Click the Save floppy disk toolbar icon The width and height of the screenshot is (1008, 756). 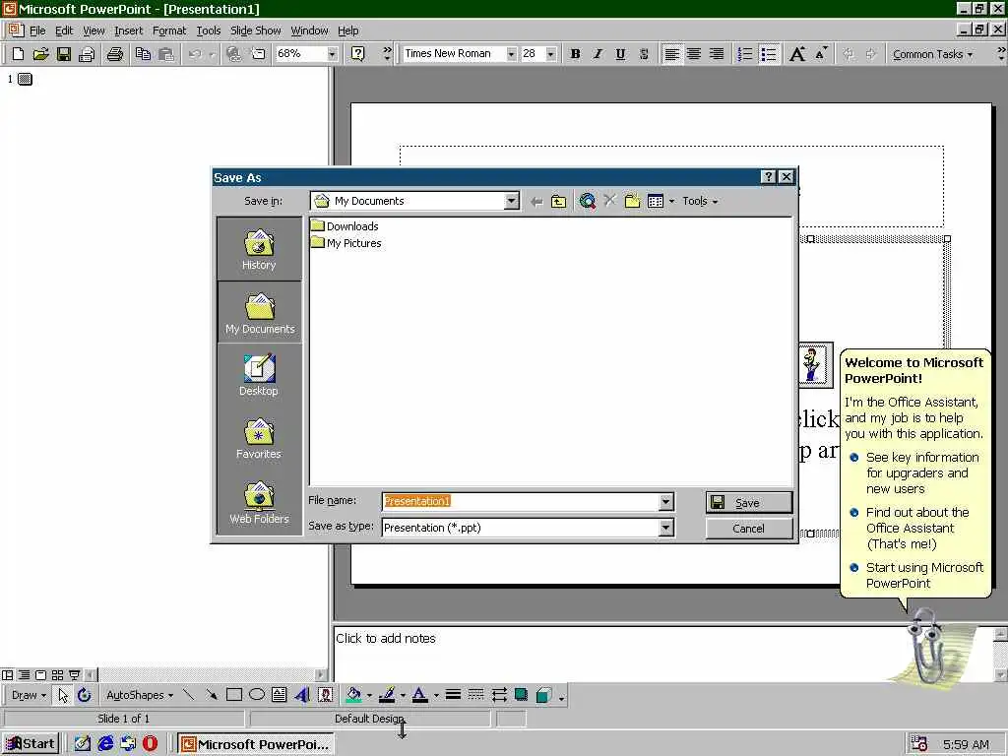click(64, 54)
